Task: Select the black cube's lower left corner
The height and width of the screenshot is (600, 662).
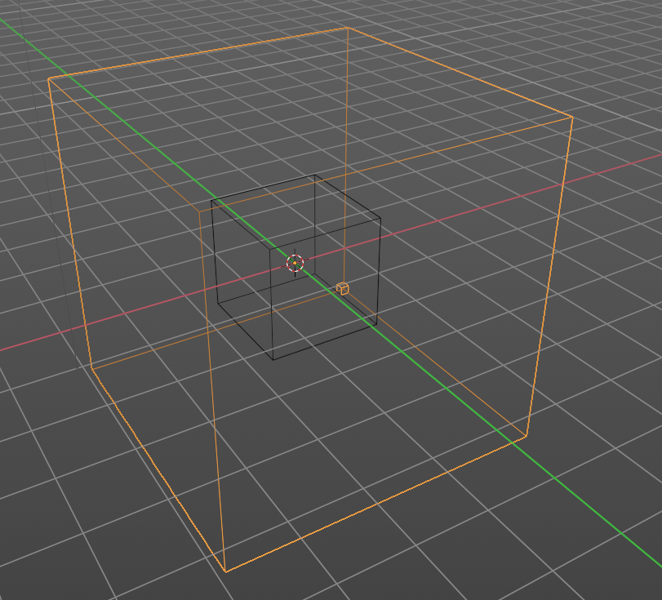Action: (218, 302)
